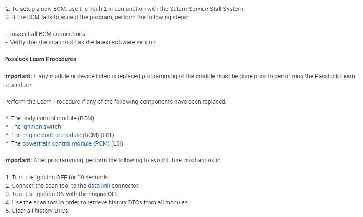This screenshot has height=217, width=363.
Task: Click the body control module (BCM) bullet
Action: point(52,118)
